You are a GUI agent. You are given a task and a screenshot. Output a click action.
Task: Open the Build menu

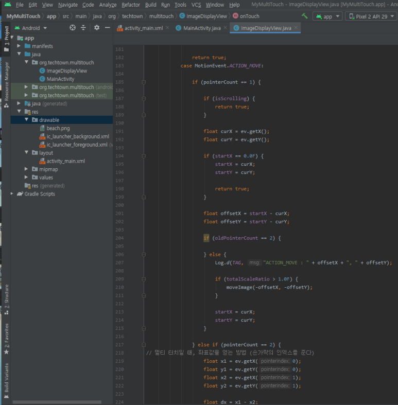pos(151,5)
